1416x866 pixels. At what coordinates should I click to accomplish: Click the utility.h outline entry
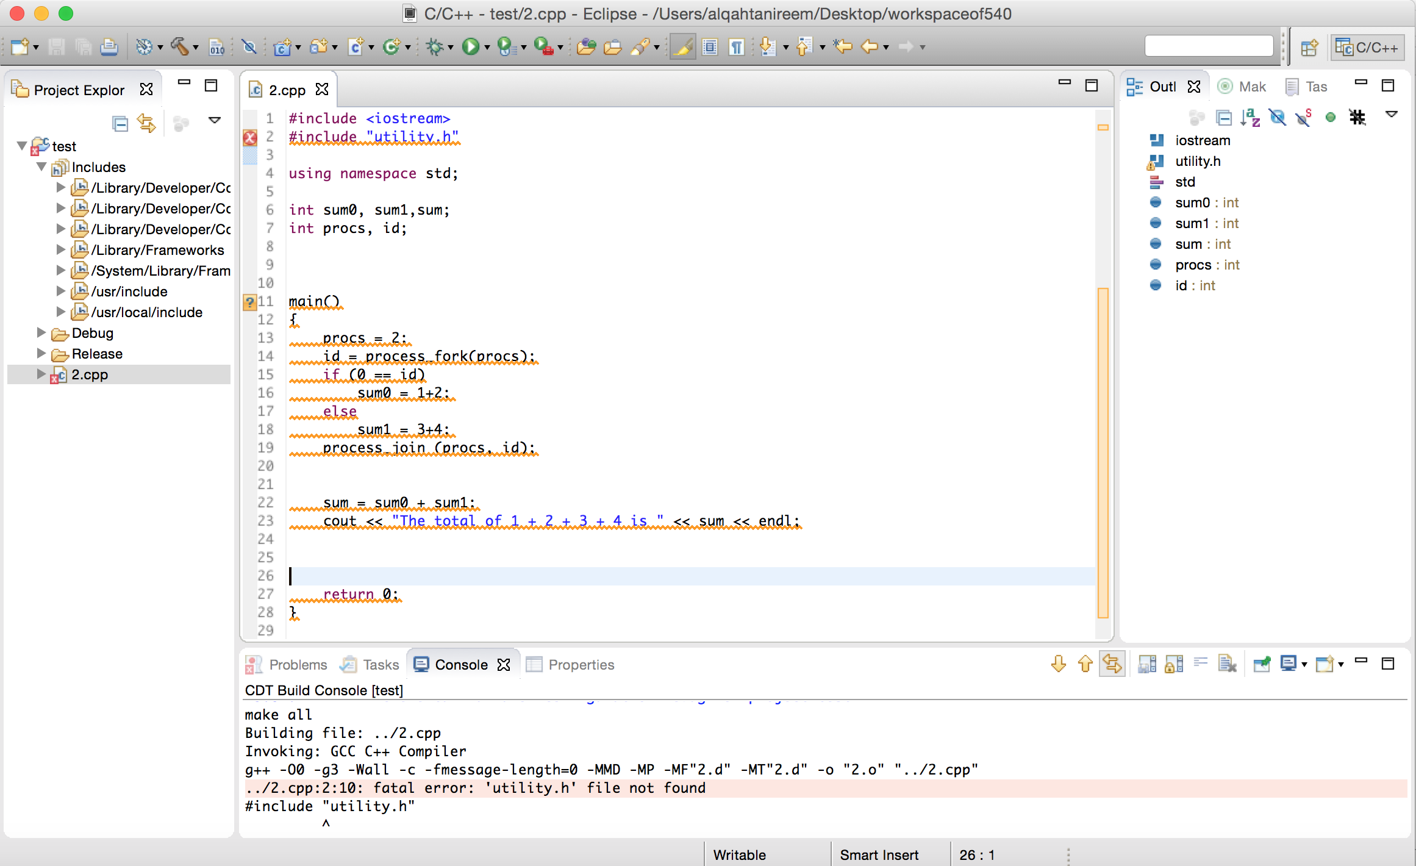point(1198,161)
